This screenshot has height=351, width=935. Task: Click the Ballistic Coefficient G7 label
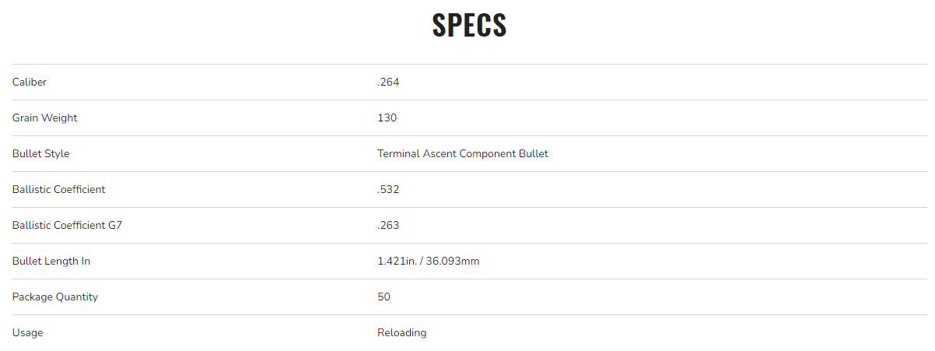coord(67,225)
